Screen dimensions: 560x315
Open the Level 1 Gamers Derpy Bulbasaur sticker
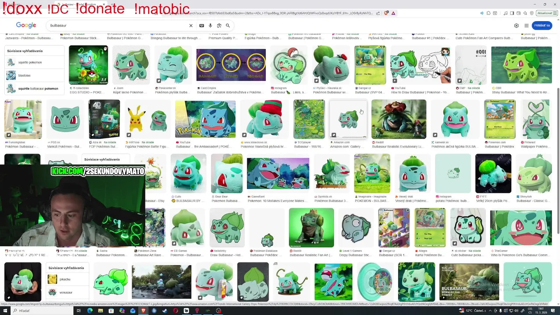(x=356, y=227)
